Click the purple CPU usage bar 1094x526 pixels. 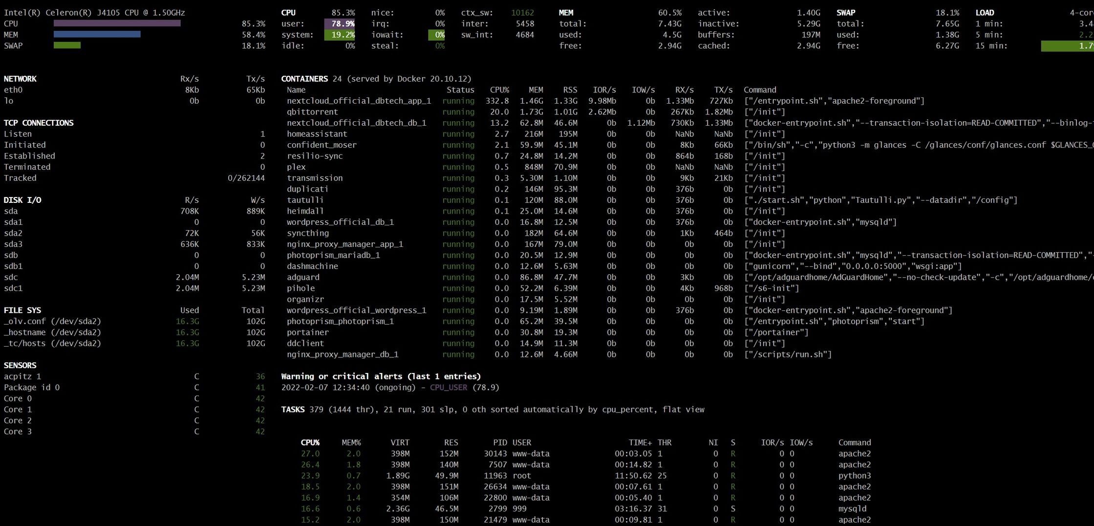(117, 23)
